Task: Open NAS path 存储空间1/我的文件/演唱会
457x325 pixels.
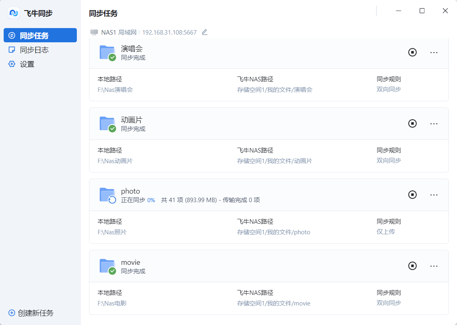Action: pos(274,90)
